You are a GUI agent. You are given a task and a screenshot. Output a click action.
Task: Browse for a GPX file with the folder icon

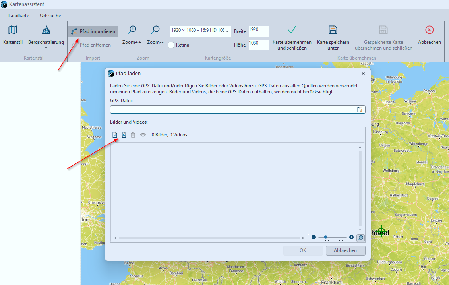pos(360,109)
